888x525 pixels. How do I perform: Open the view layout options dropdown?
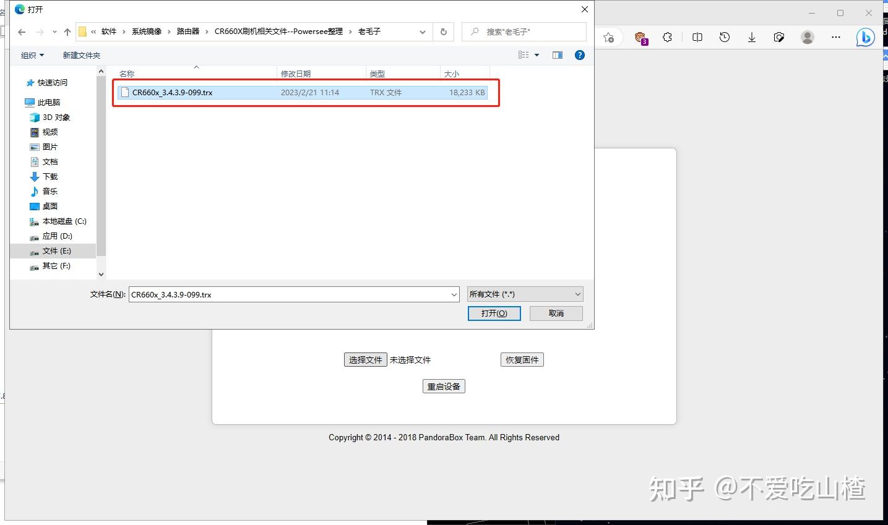coord(530,54)
